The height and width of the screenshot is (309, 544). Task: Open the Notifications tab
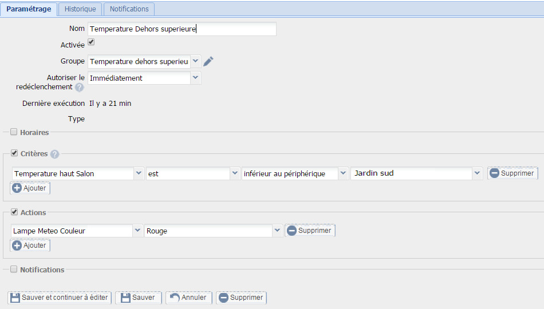129,9
